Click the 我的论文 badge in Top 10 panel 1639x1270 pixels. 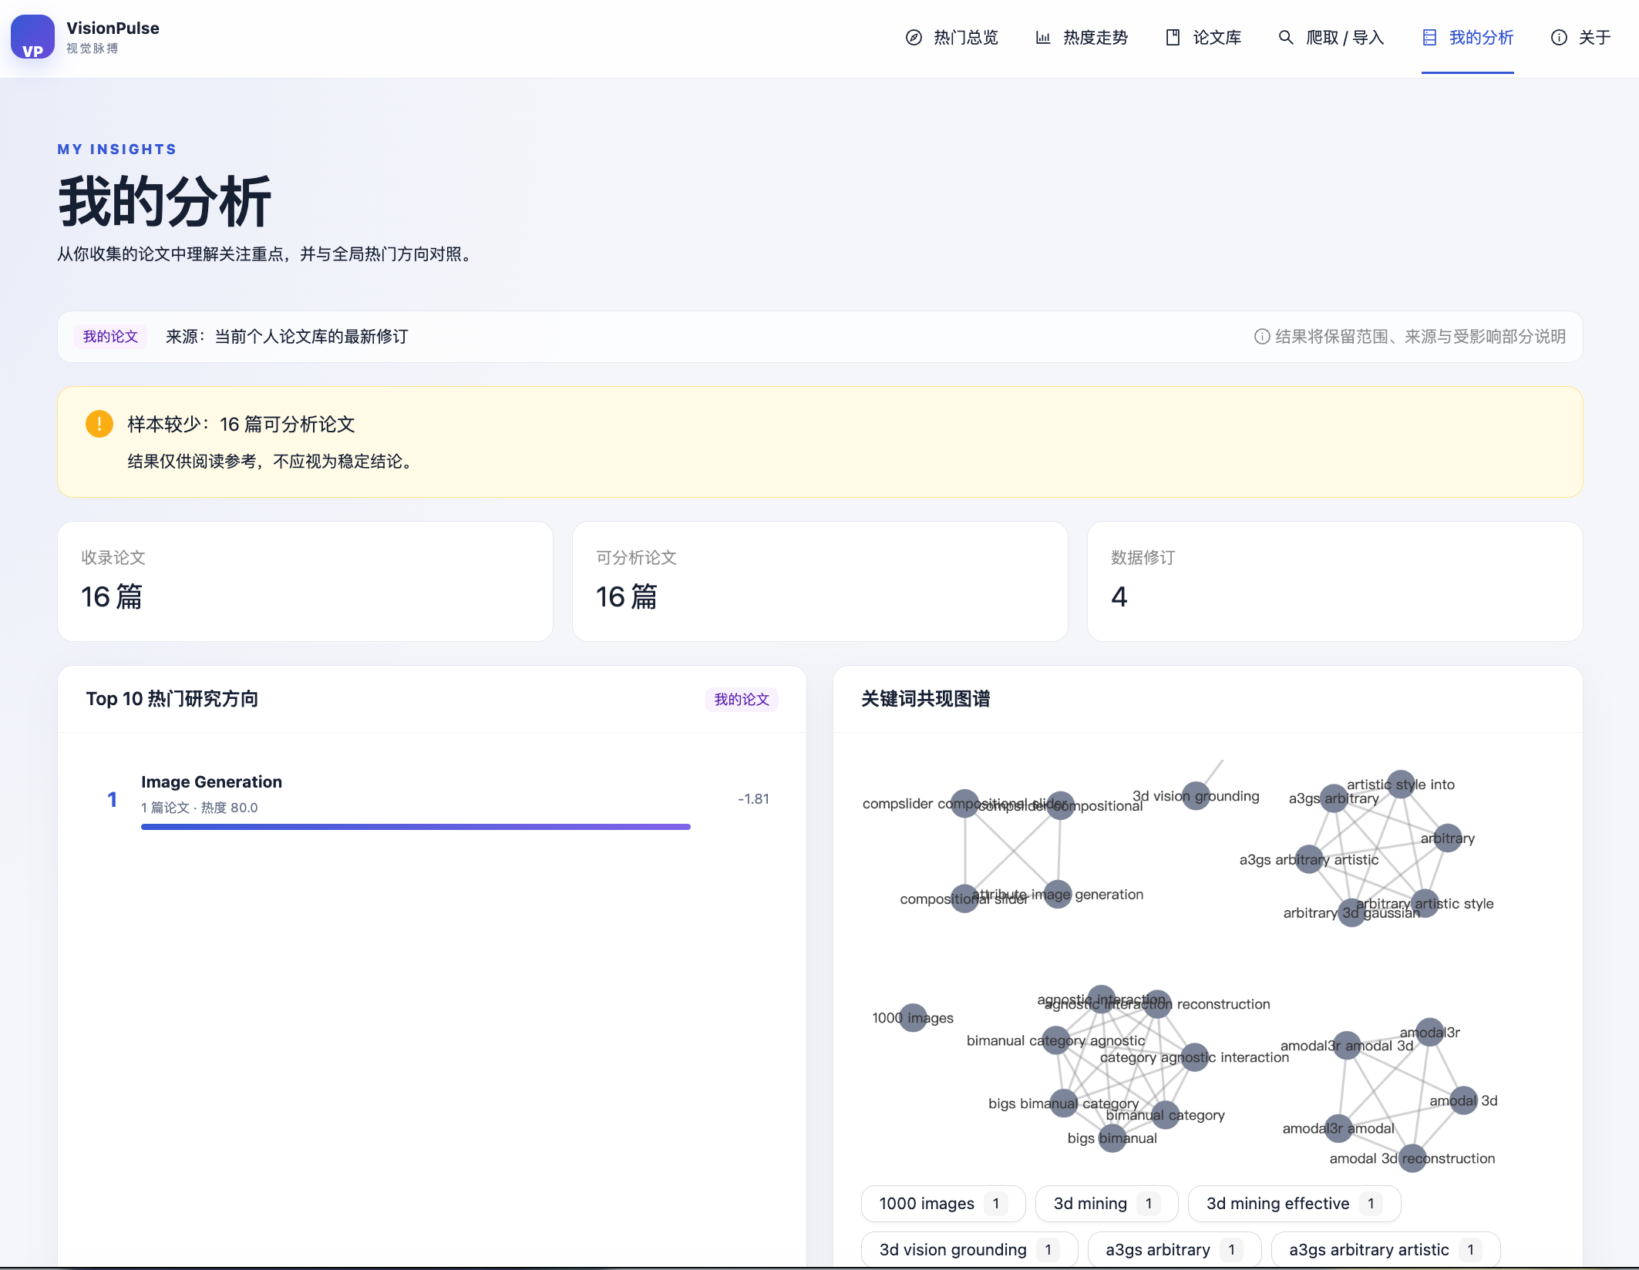coord(742,700)
